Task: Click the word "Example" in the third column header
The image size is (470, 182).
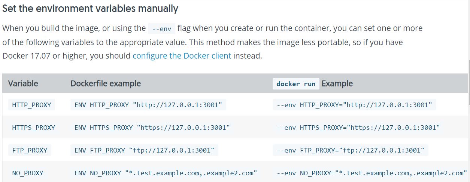Action: point(337,84)
